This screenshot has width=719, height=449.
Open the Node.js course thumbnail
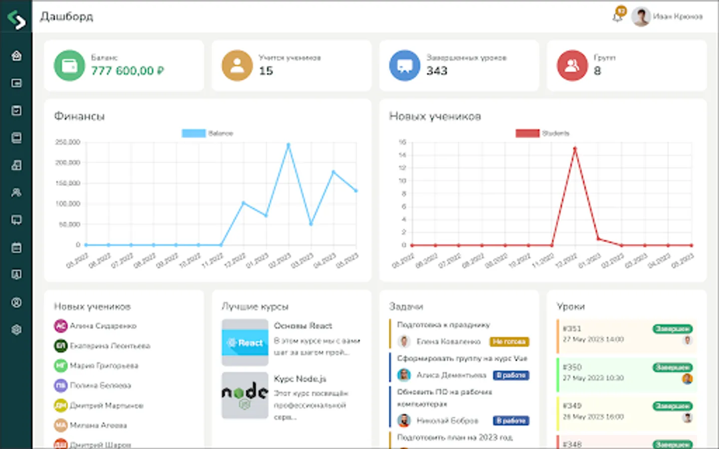(245, 395)
